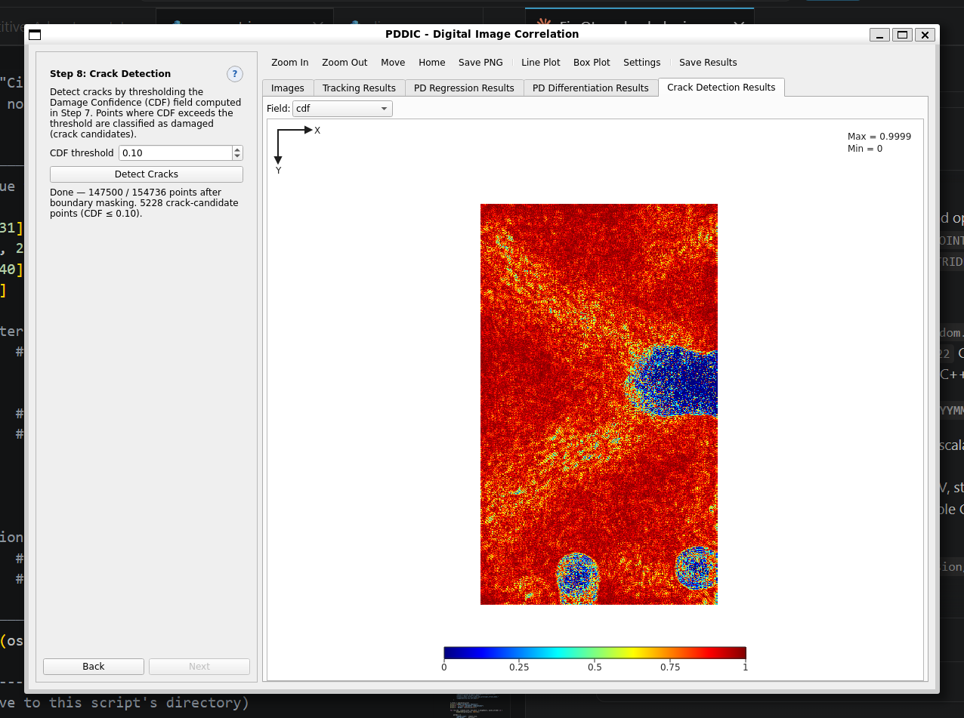The height and width of the screenshot is (718, 964).
Task: Minimize the PDDIC window
Action: point(879,35)
